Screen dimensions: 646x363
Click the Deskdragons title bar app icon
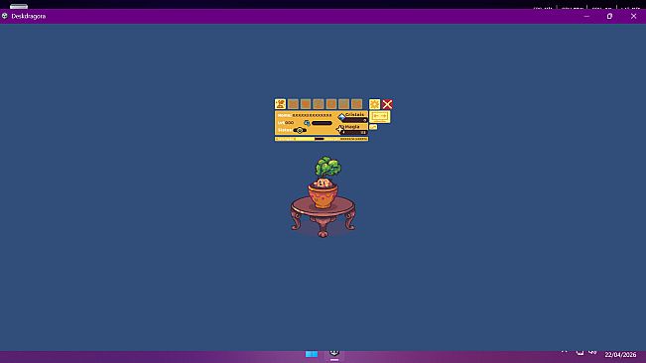pyautogui.click(x=5, y=16)
